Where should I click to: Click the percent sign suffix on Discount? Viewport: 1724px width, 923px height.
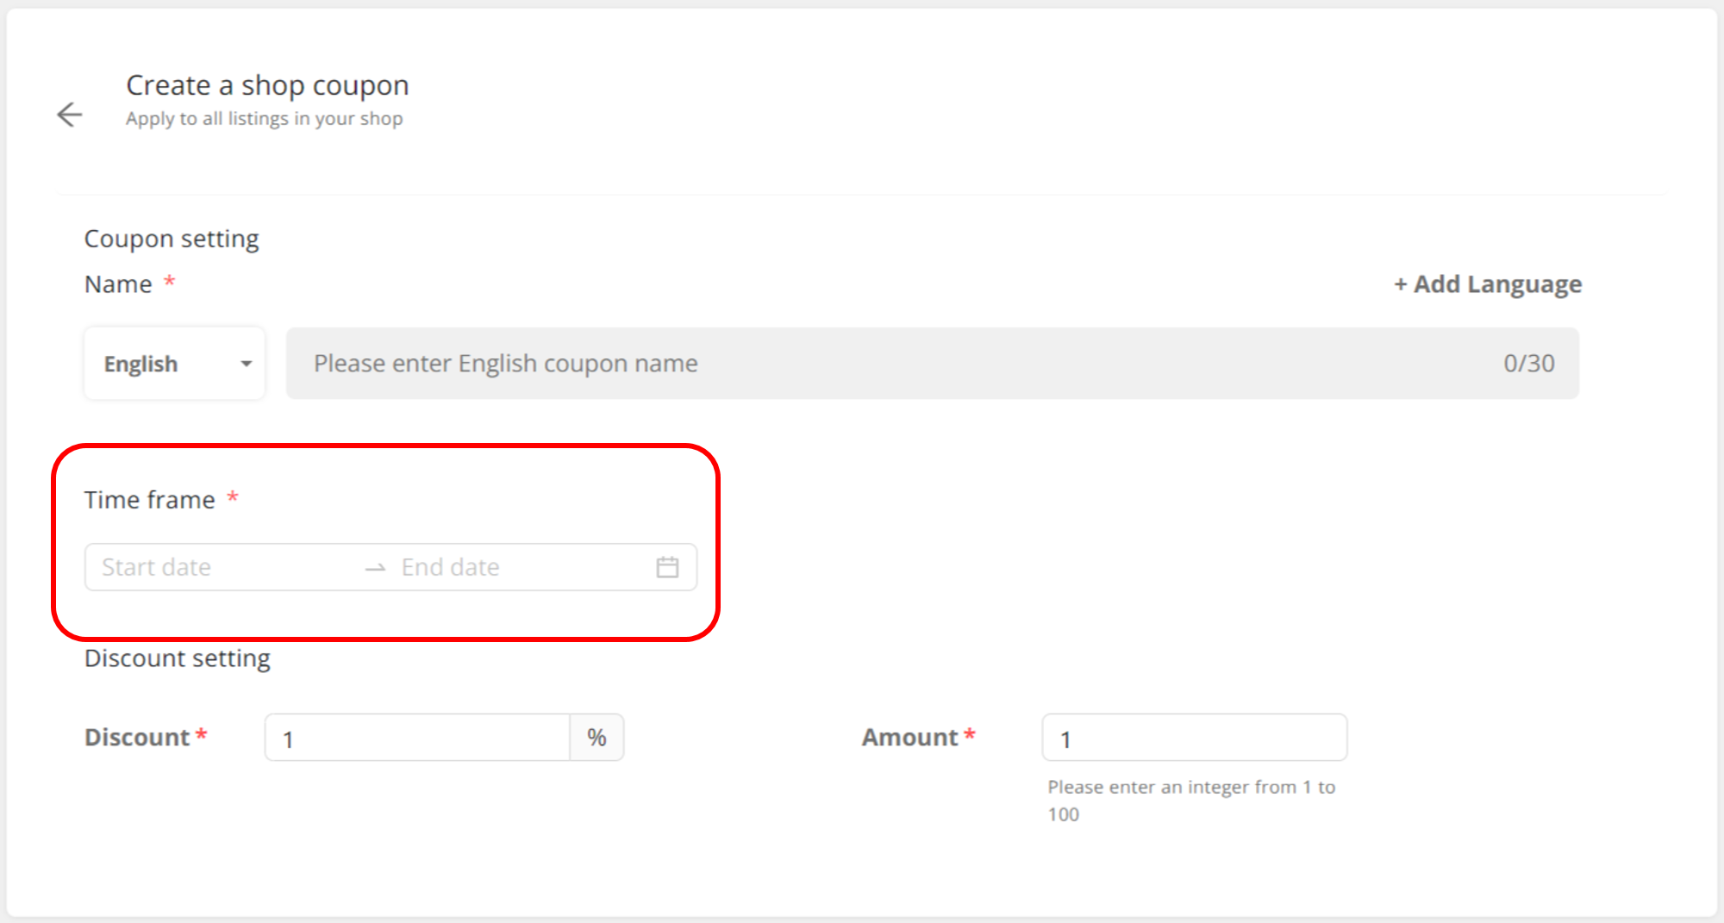[x=597, y=738]
